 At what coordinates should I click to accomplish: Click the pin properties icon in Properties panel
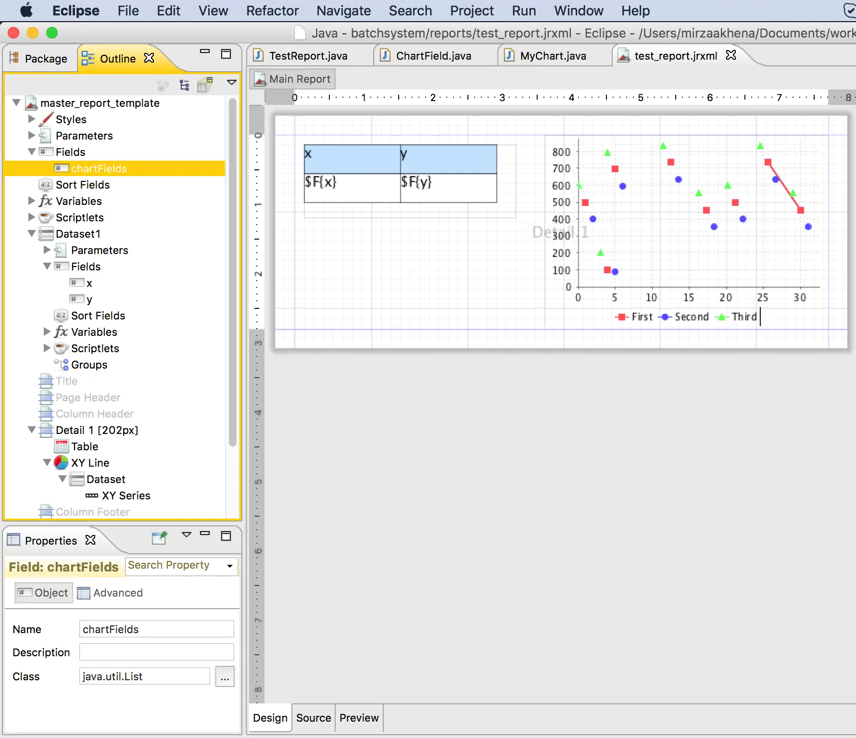pyautogui.click(x=159, y=538)
